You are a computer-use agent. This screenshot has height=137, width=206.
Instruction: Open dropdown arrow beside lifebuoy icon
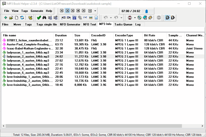[135, 18]
